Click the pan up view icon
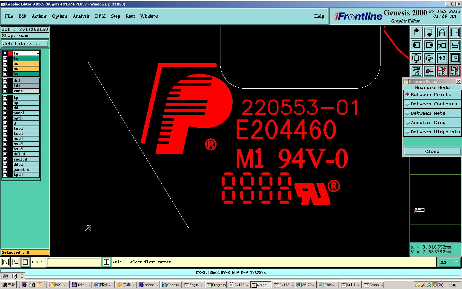This screenshot has width=462, height=289. (x=416, y=32)
